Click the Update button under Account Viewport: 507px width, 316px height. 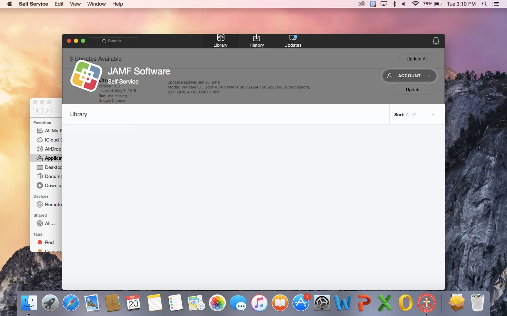(413, 90)
